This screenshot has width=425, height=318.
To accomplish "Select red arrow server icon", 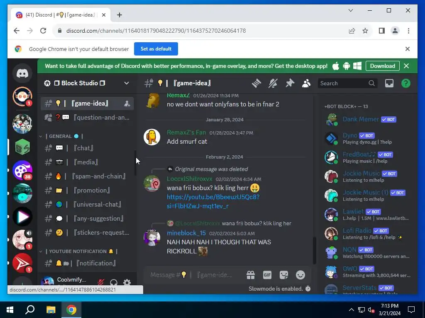I will [22, 263].
